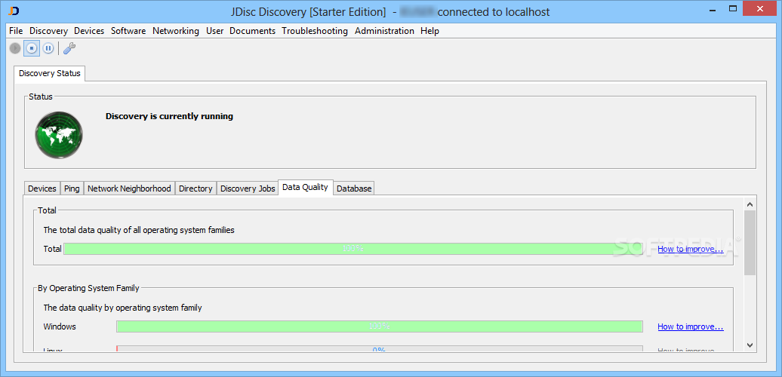Click 'Discovery is currently running' text
This screenshot has height=377, width=782.
click(170, 116)
